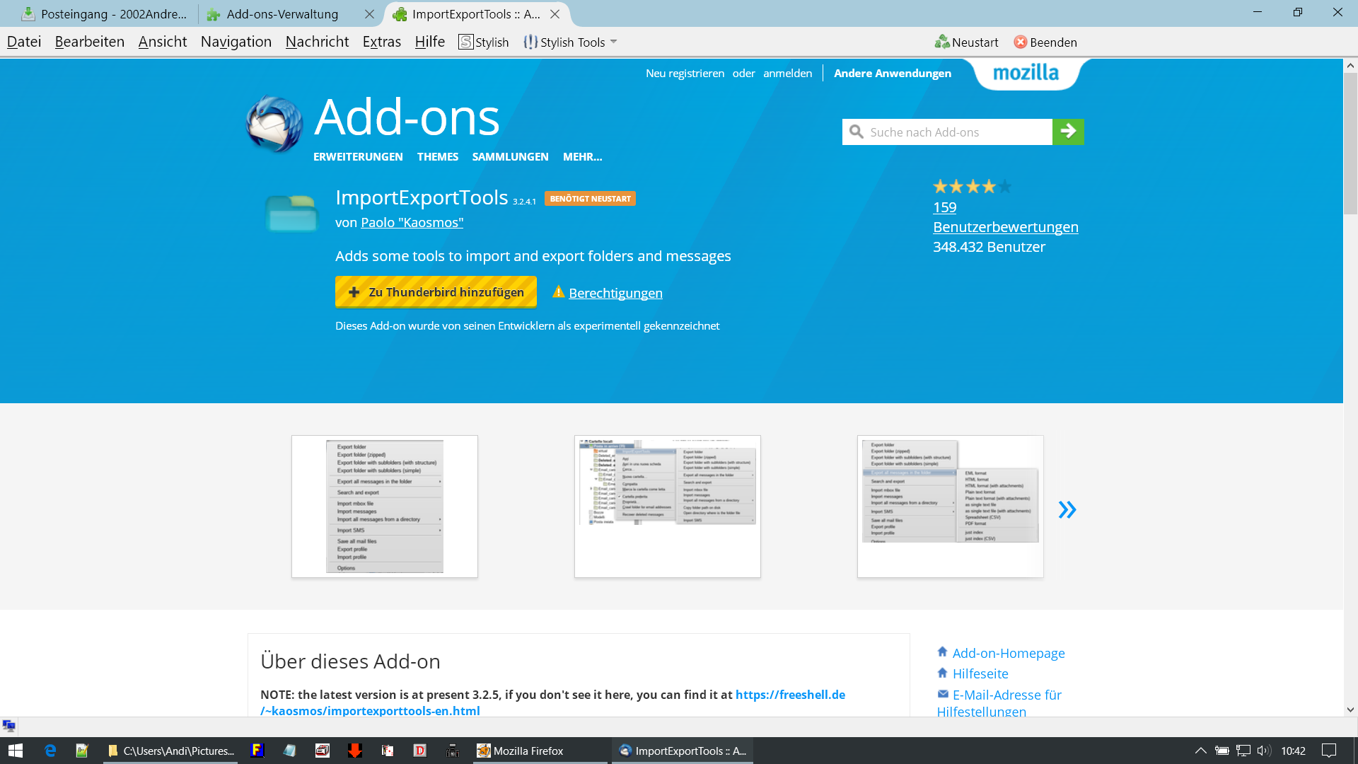Open the Stylish Tools dropdown
1358x764 pixels.
(613, 42)
